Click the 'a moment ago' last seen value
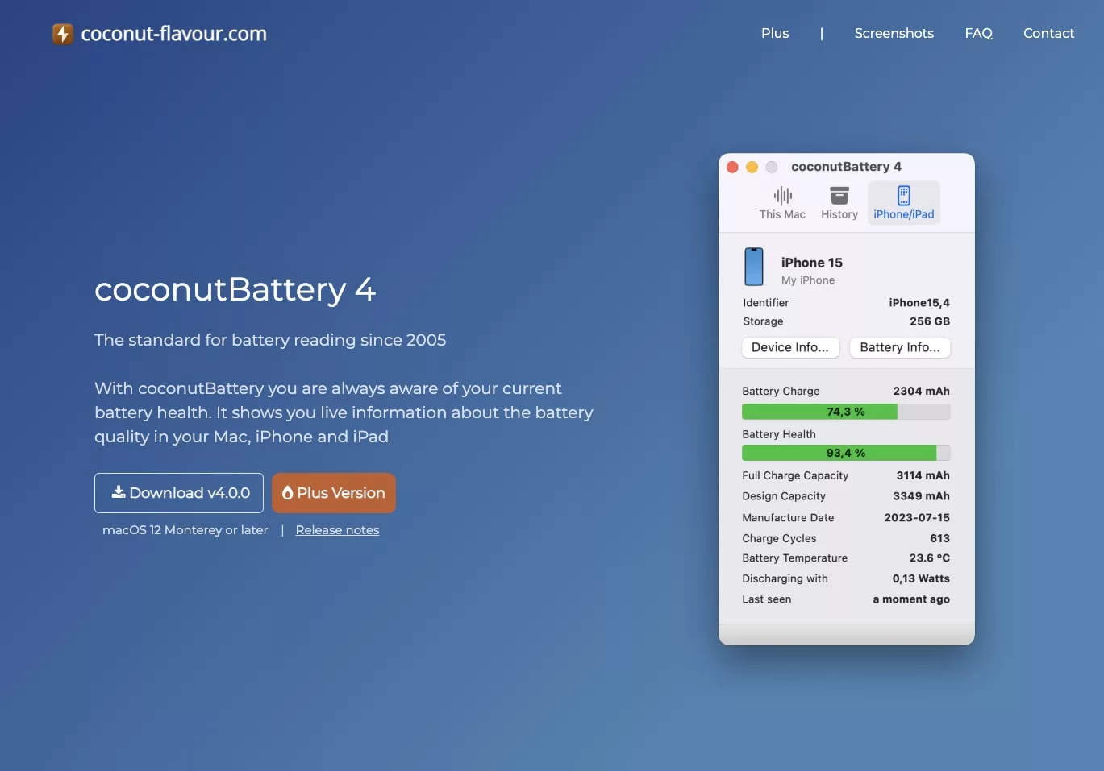The height and width of the screenshot is (771, 1104). (x=911, y=599)
